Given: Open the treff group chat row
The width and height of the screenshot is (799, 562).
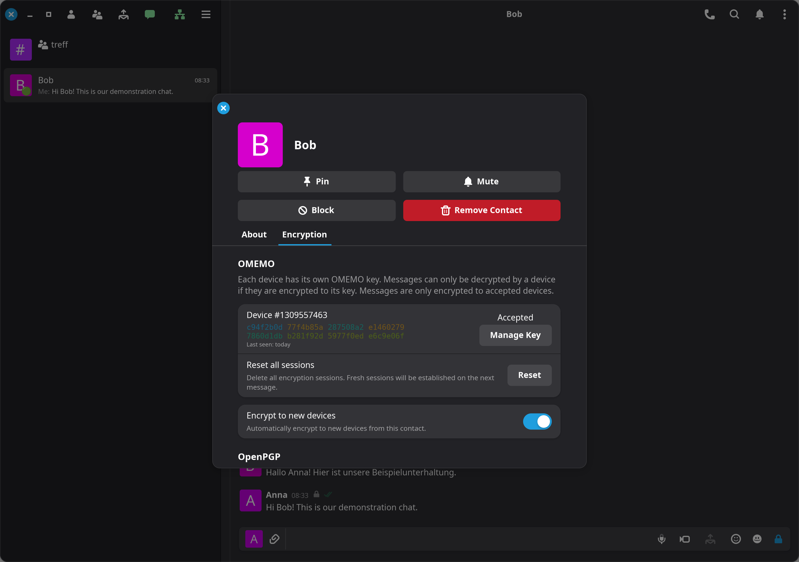Looking at the screenshot, I should pyautogui.click(x=110, y=49).
